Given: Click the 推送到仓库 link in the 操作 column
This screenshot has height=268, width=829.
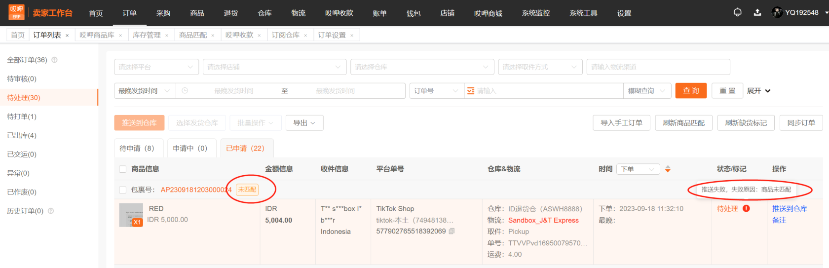Looking at the screenshot, I should tap(790, 209).
